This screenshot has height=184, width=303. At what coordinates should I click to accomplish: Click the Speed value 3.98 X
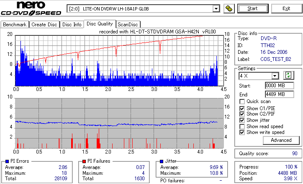coord(290,179)
